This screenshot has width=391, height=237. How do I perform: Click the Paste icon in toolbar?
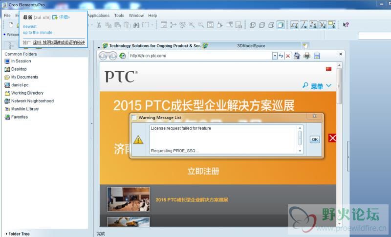(x=117, y=24)
